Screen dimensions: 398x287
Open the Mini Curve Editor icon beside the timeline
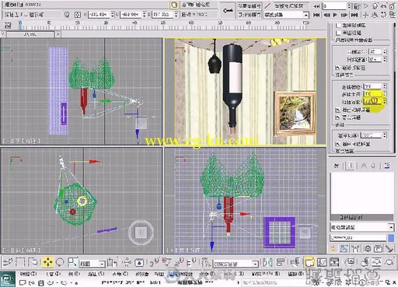[9, 25]
